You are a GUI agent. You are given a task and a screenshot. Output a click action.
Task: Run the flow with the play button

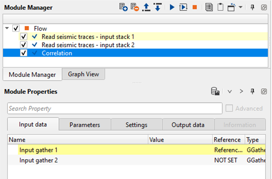(x=172, y=7)
